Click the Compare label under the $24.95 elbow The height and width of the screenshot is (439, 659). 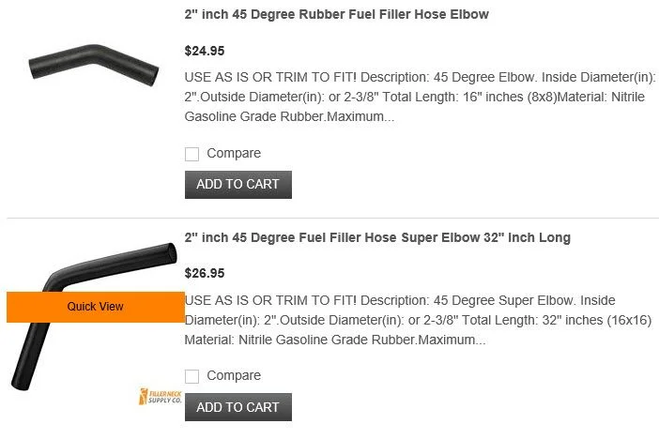point(234,154)
